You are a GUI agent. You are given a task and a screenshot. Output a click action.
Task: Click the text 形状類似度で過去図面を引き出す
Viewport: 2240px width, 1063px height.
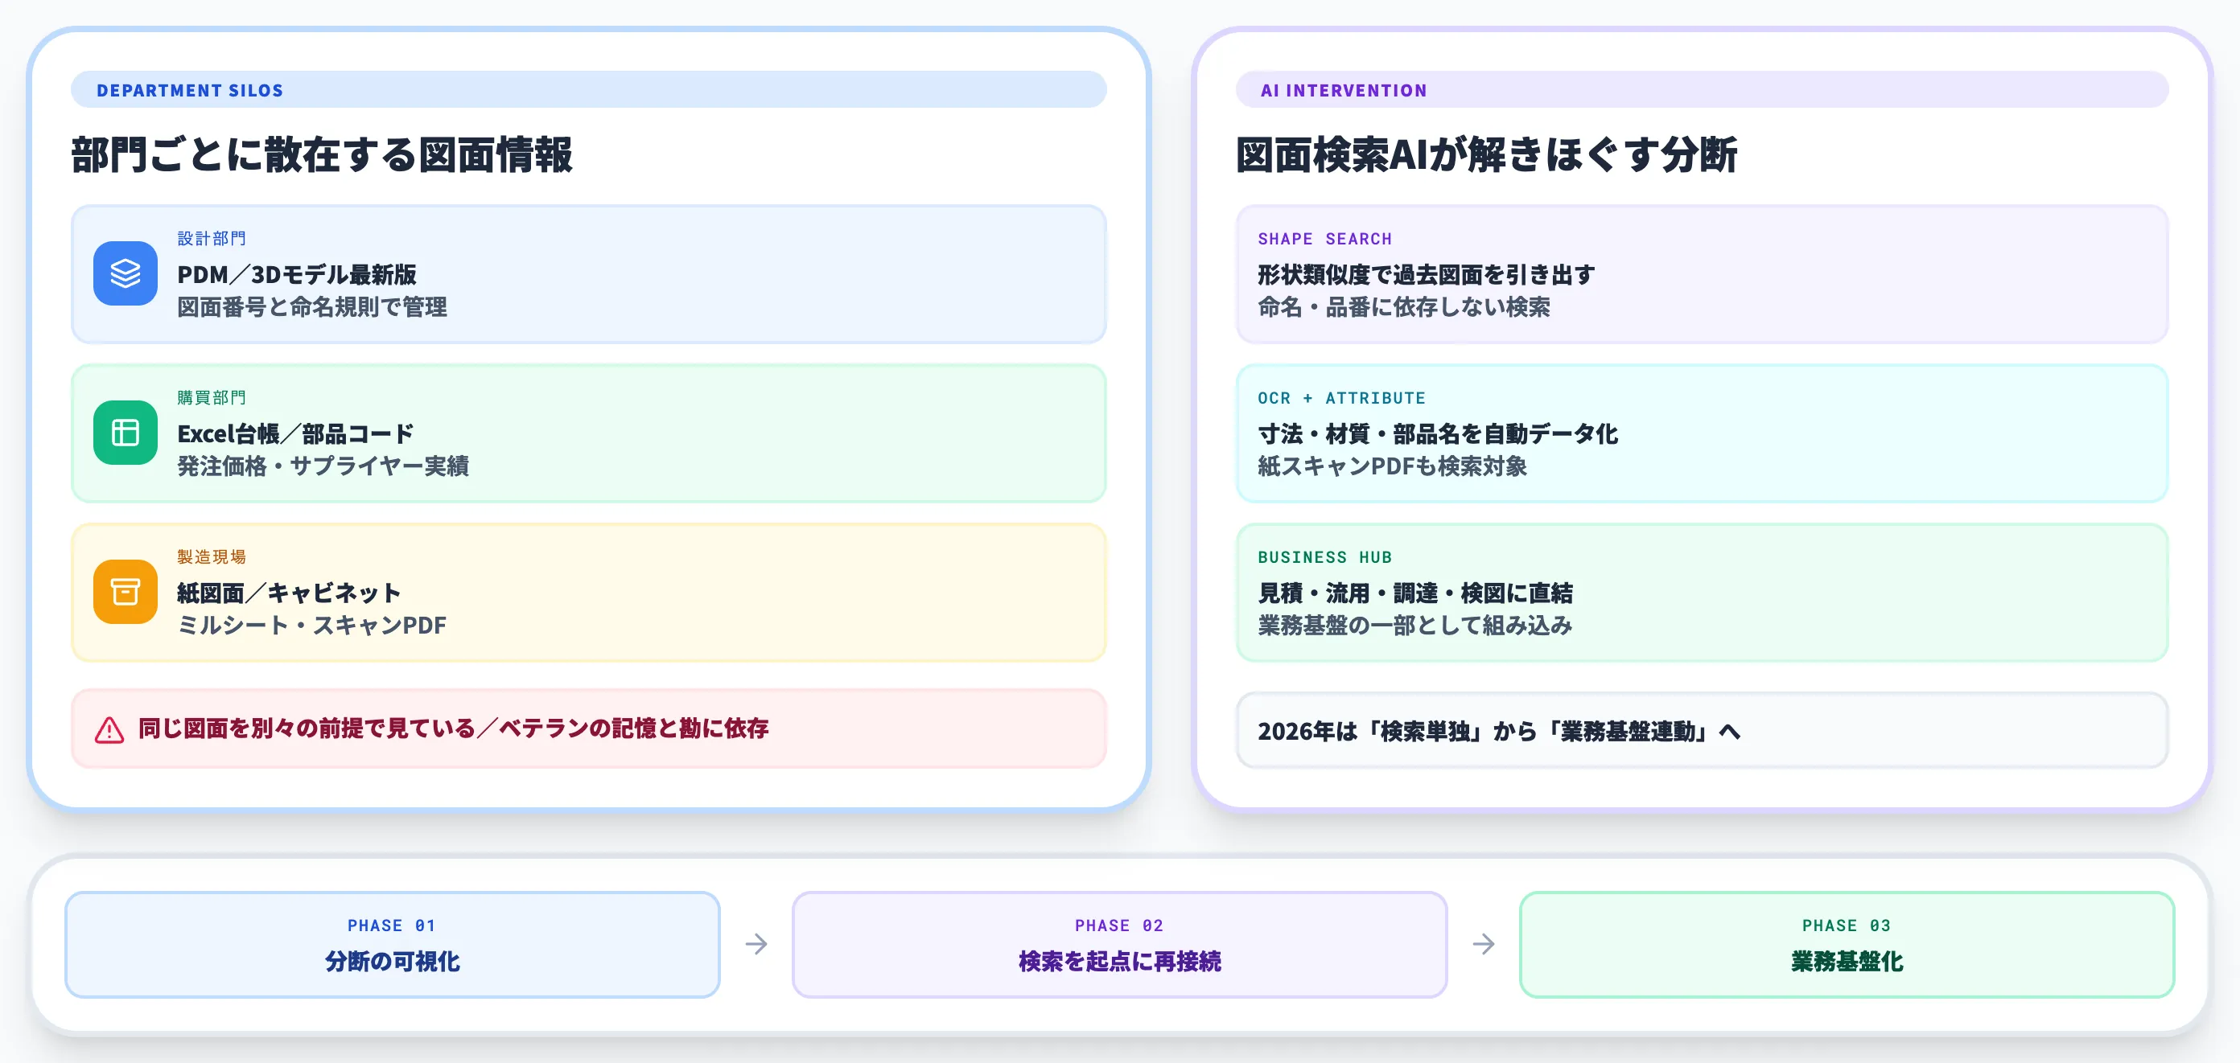[1426, 275]
